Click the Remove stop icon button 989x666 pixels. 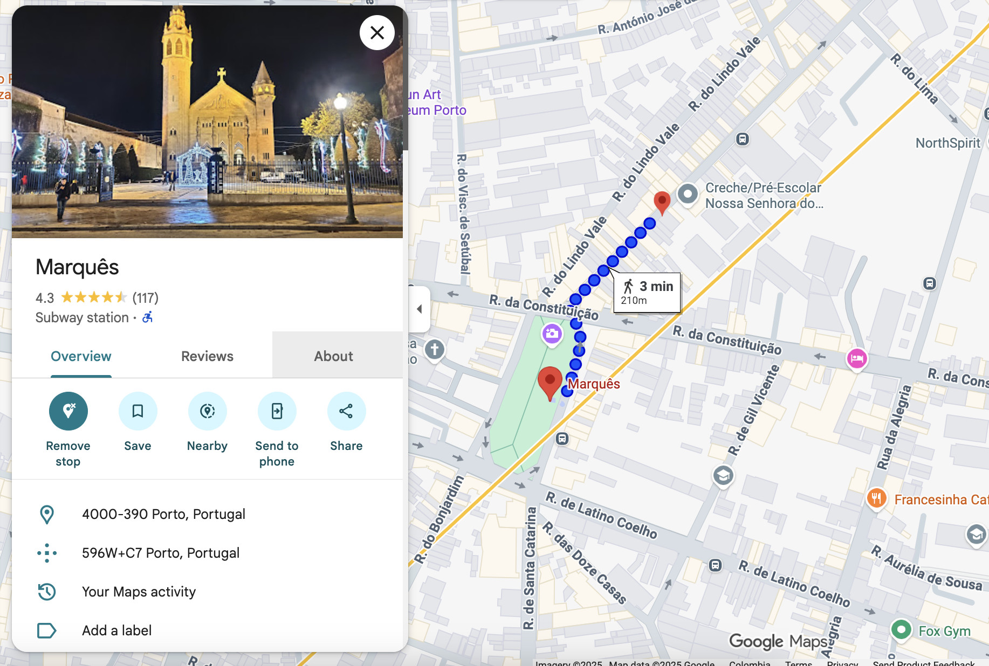[x=68, y=411]
